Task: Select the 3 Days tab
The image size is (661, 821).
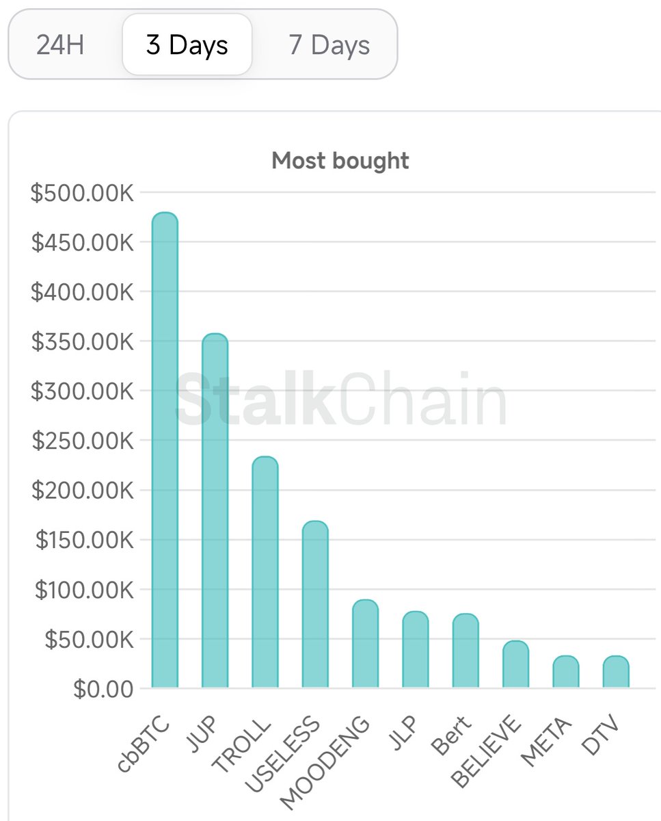Action: (187, 45)
